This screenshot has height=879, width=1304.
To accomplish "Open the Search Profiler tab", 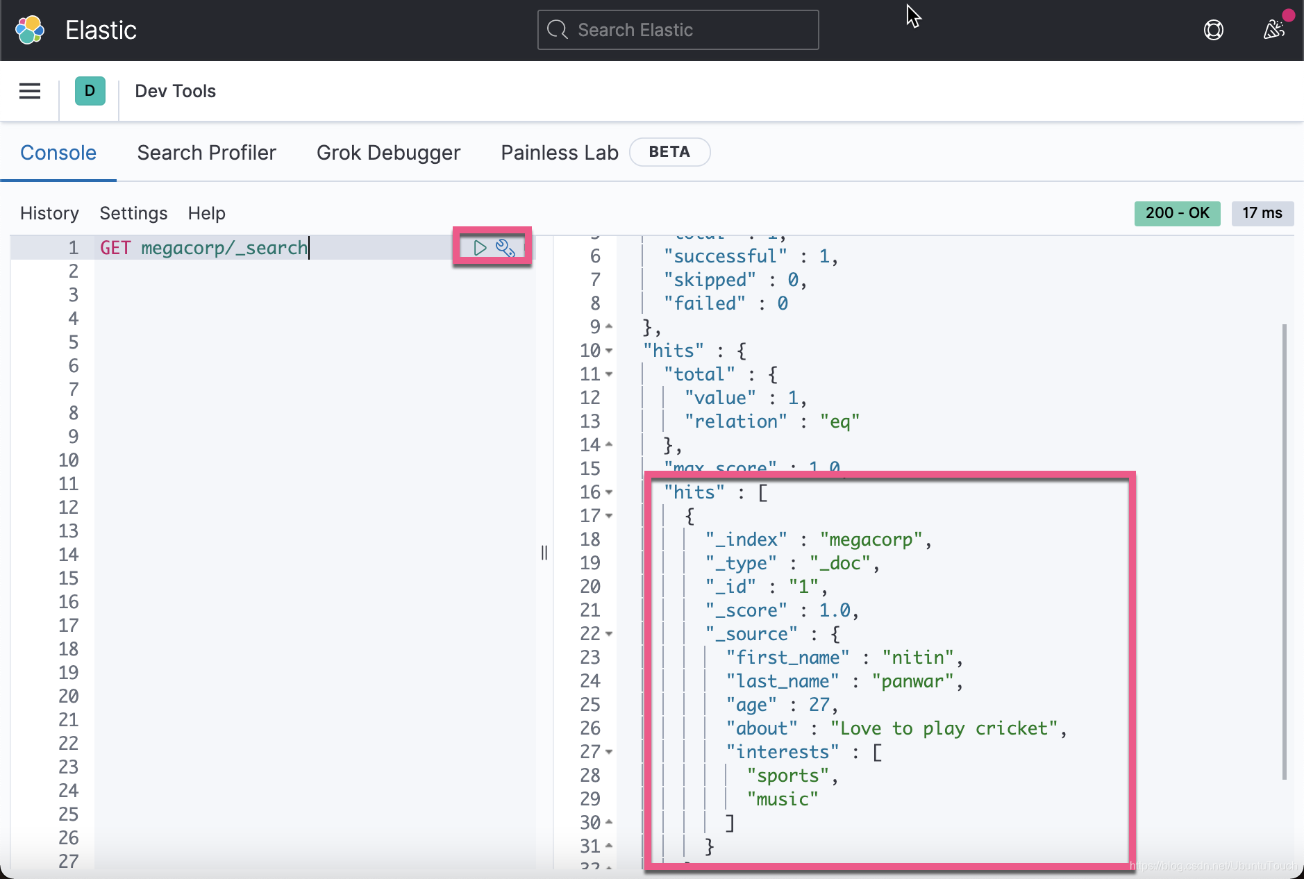I will click(206, 153).
